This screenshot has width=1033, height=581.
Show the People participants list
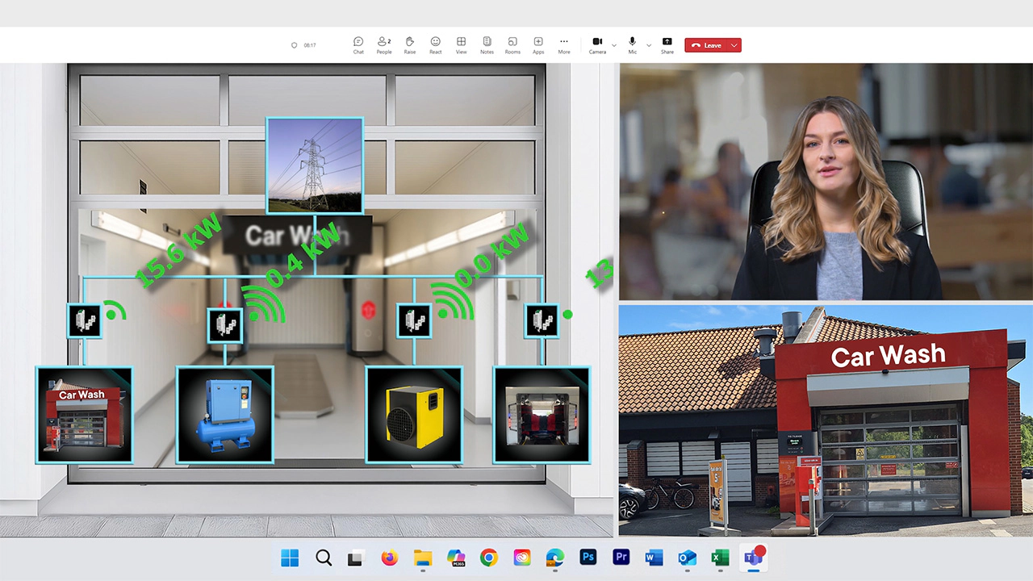384,45
